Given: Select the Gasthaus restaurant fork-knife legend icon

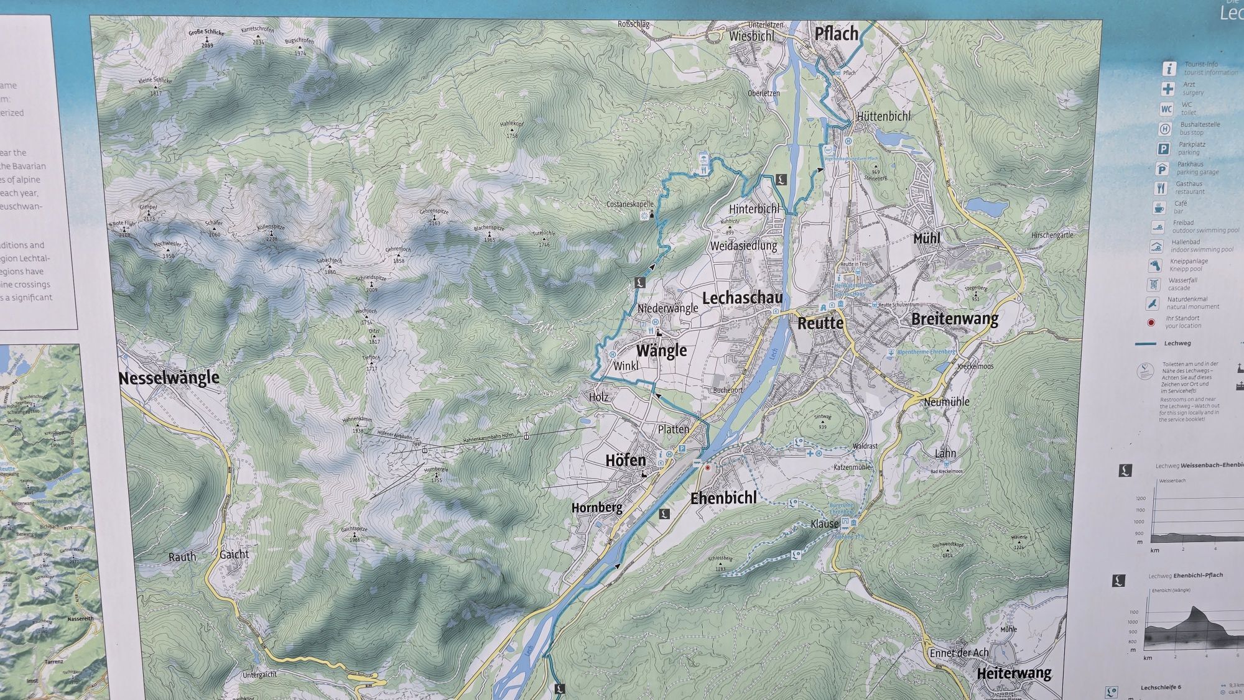Looking at the screenshot, I should pos(1161,188).
